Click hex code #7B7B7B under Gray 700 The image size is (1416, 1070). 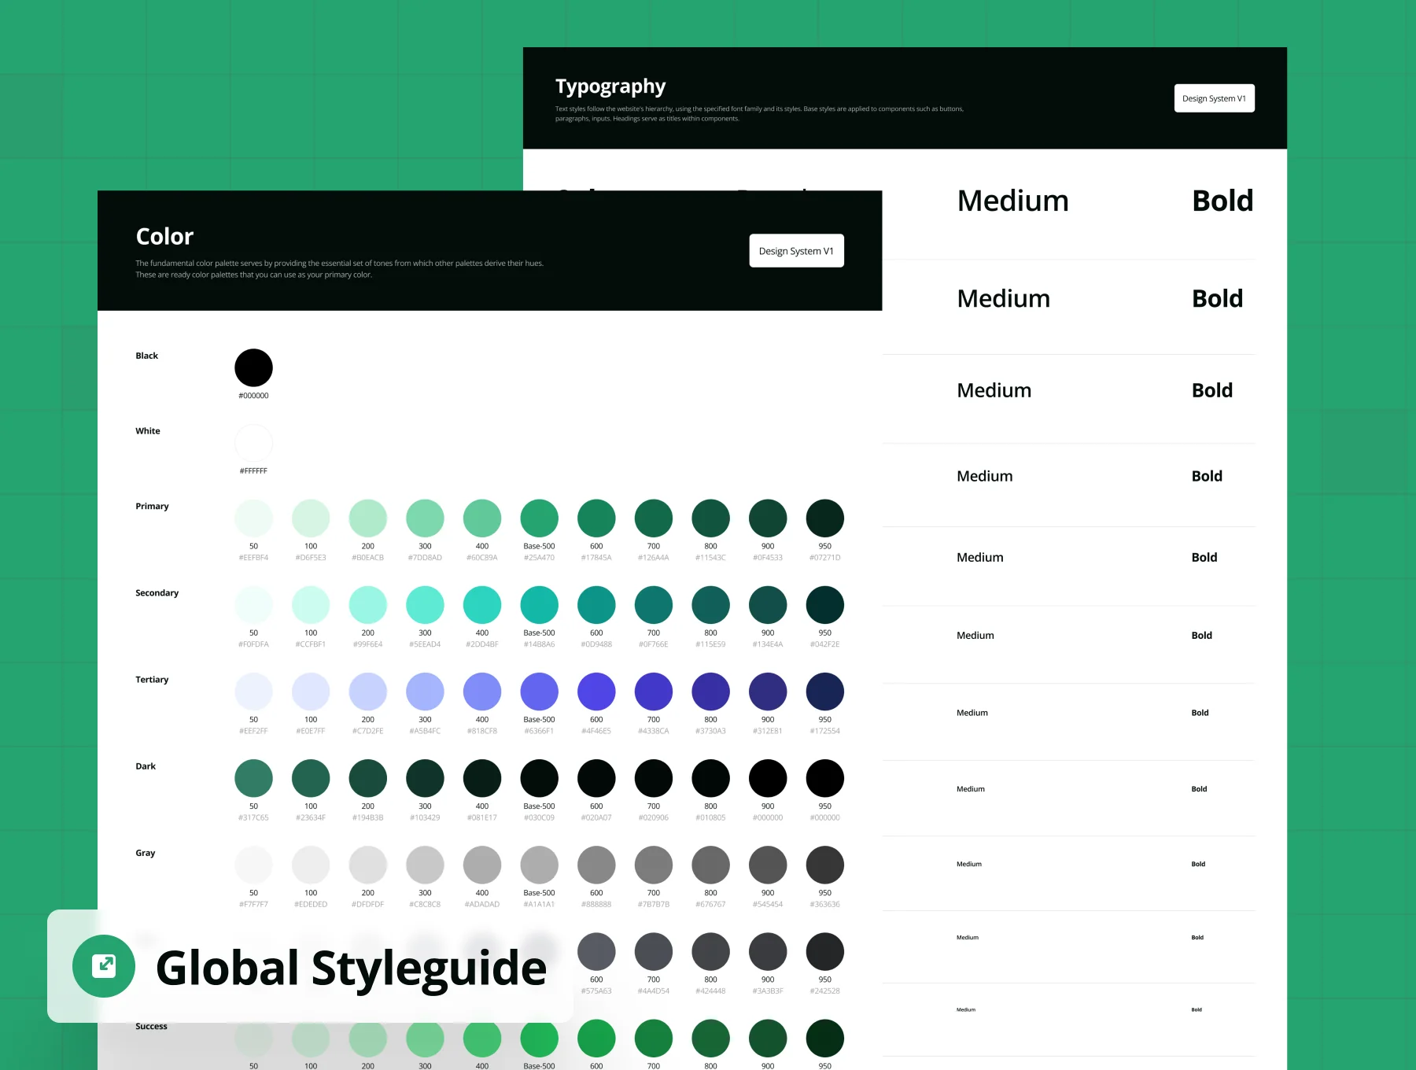tap(654, 904)
